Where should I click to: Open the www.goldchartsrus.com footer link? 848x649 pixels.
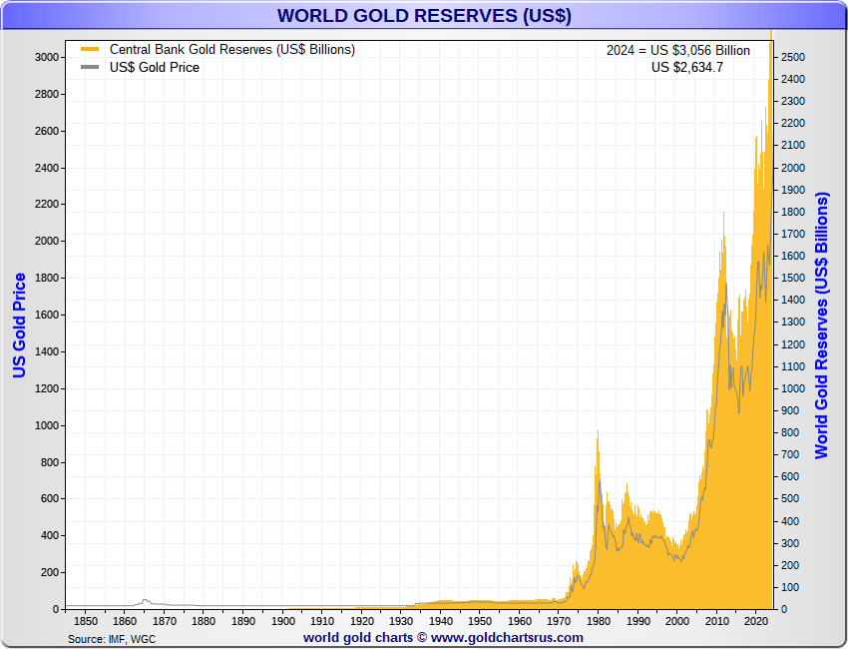(x=507, y=637)
